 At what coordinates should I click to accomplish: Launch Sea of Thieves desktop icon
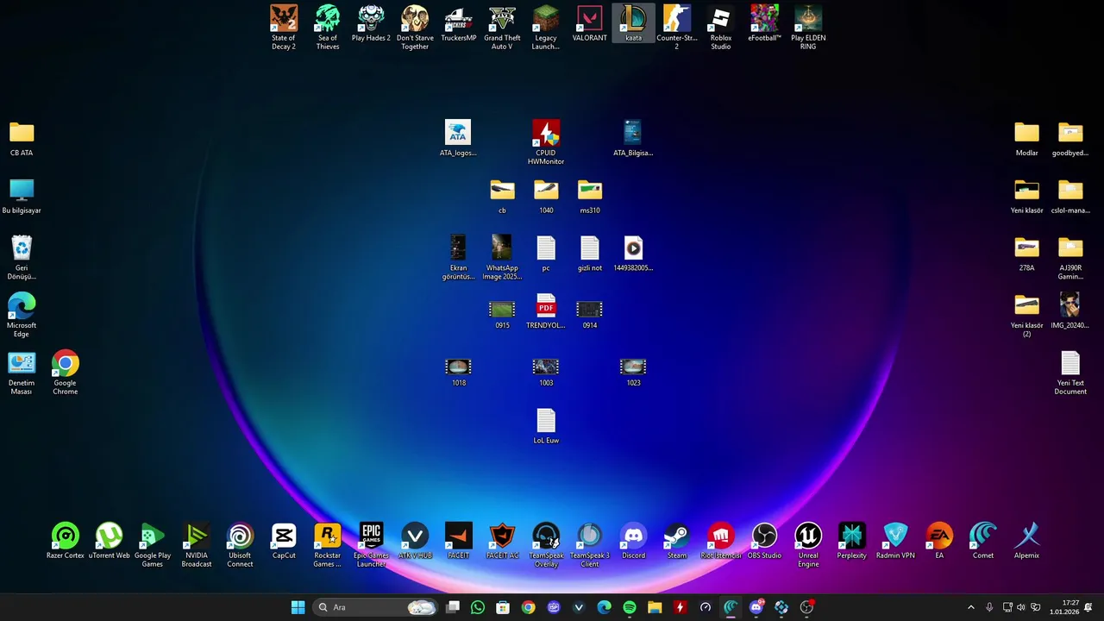pyautogui.click(x=328, y=28)
